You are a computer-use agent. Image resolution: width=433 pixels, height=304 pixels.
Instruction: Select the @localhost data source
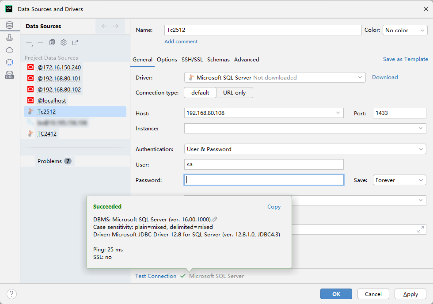[x=52, y=100]
